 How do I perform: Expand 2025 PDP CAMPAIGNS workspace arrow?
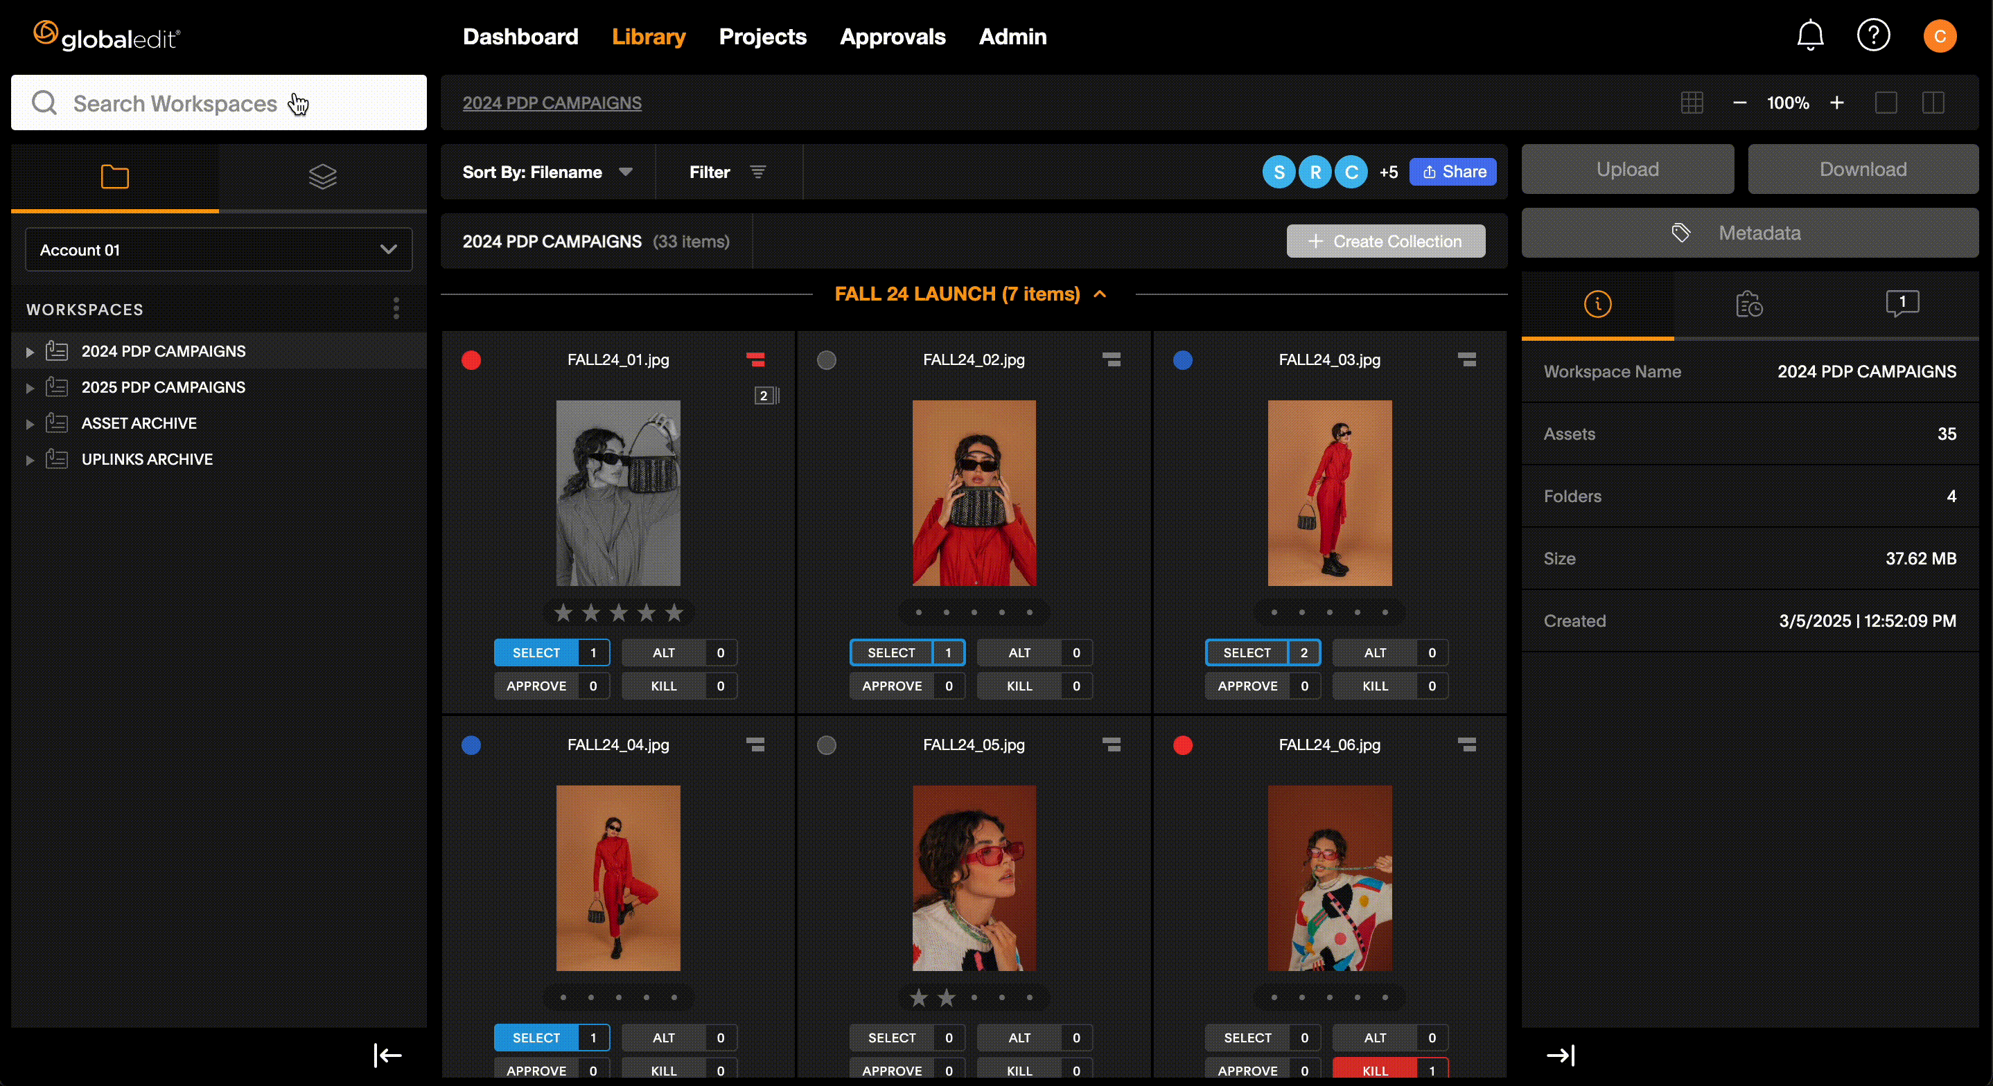[29, 389]
